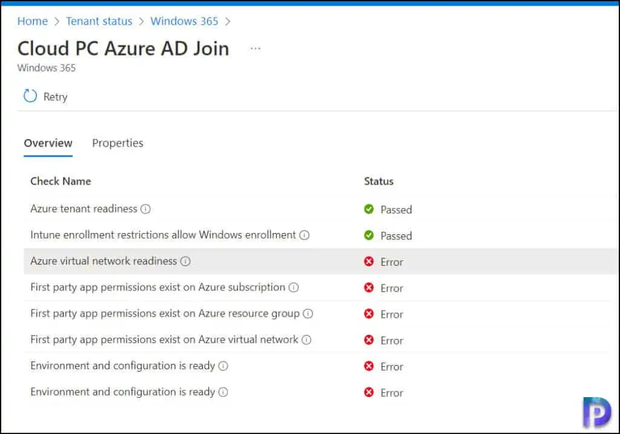Show info icon for Intune enrollment restrictions
Screen dimensions: 620x434
coord(304,235)
